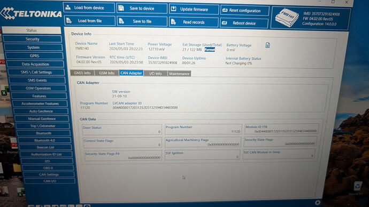Image resolution: width=369 pixels, height=207 pixels.
Task: Open SMS \ Call Settings
Action: coord(36,72)
